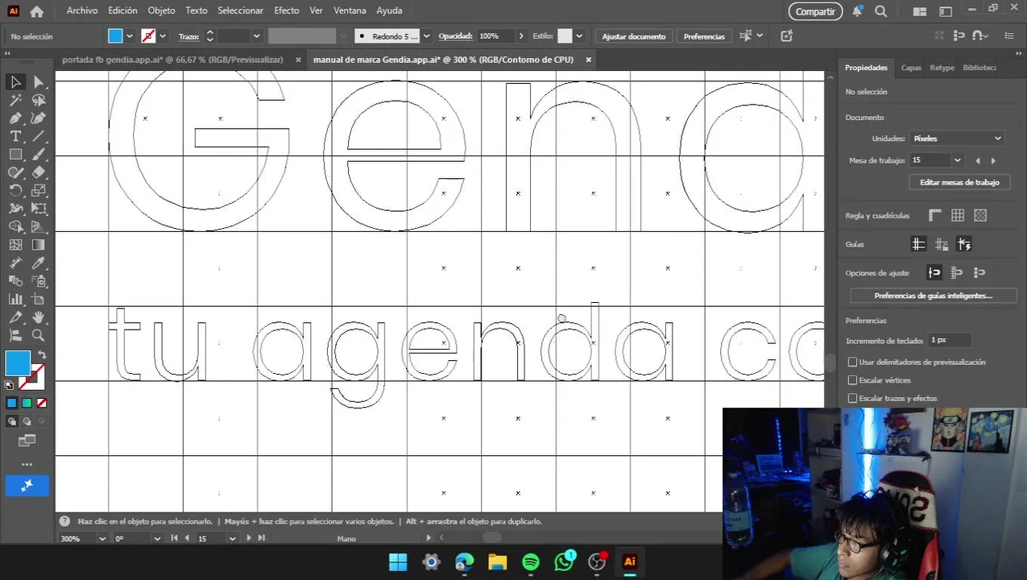Toggle transparency grid in Properties panel

click(980, 215)
